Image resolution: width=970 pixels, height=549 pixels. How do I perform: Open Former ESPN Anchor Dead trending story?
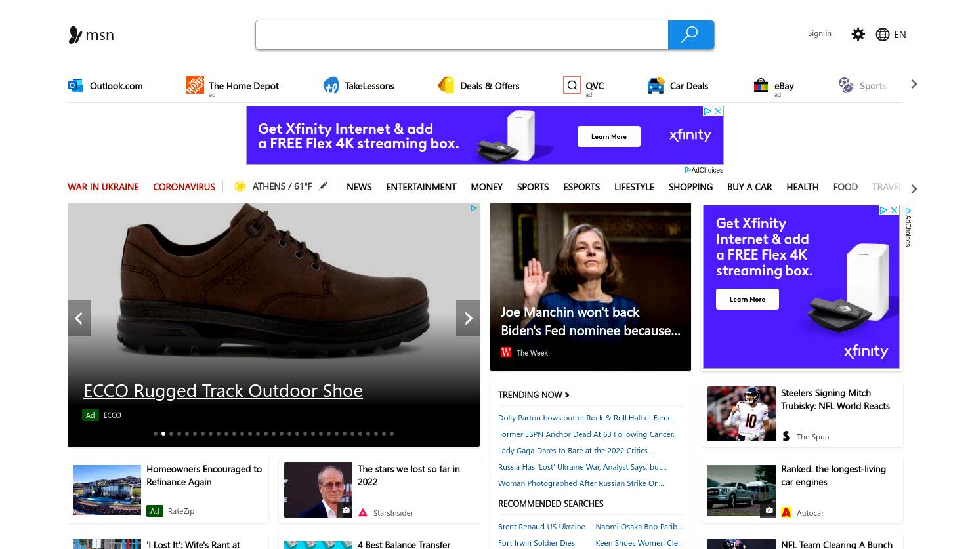588,434
